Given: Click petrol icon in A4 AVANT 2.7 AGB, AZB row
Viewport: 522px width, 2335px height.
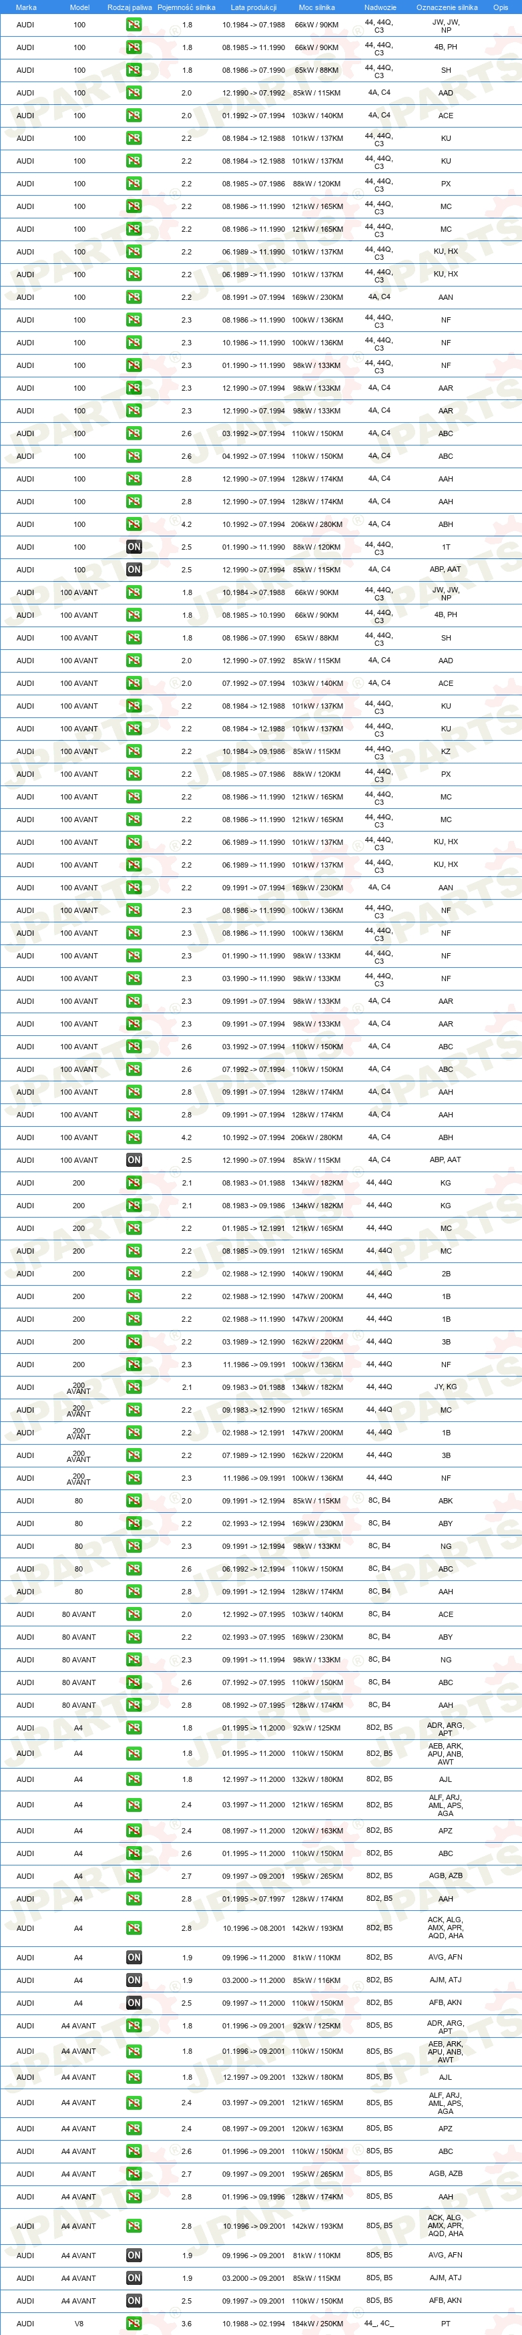Looking at the screenshot, I should coord(134,2173).
